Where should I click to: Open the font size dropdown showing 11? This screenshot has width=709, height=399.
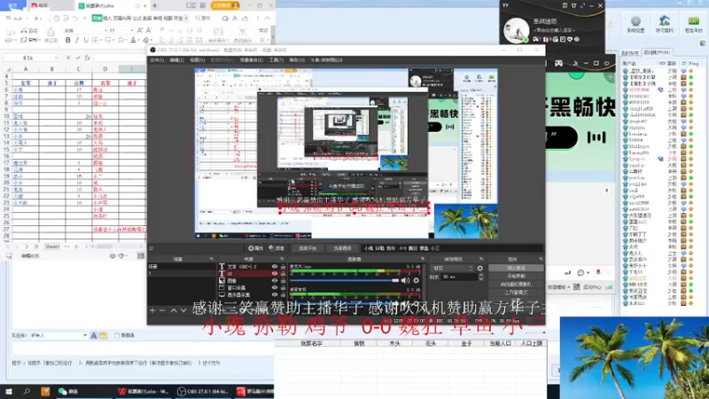(131, 30)
